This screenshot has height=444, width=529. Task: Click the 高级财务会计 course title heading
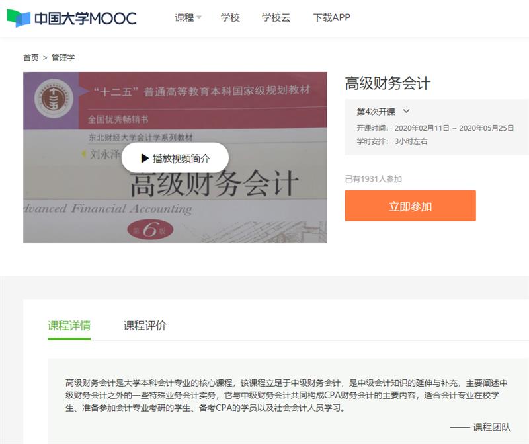tap(387, 83)
